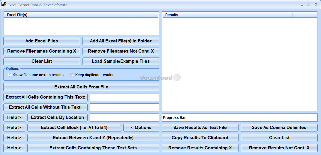Open the < Options button

pyautogui.click(x=141, y=128)
